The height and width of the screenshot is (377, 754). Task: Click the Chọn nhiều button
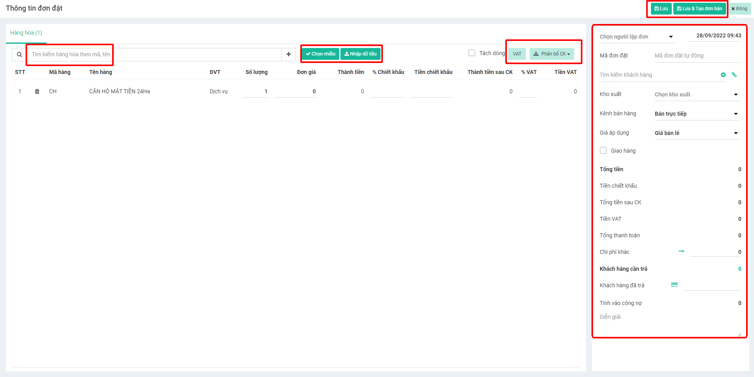coord(320,54)
